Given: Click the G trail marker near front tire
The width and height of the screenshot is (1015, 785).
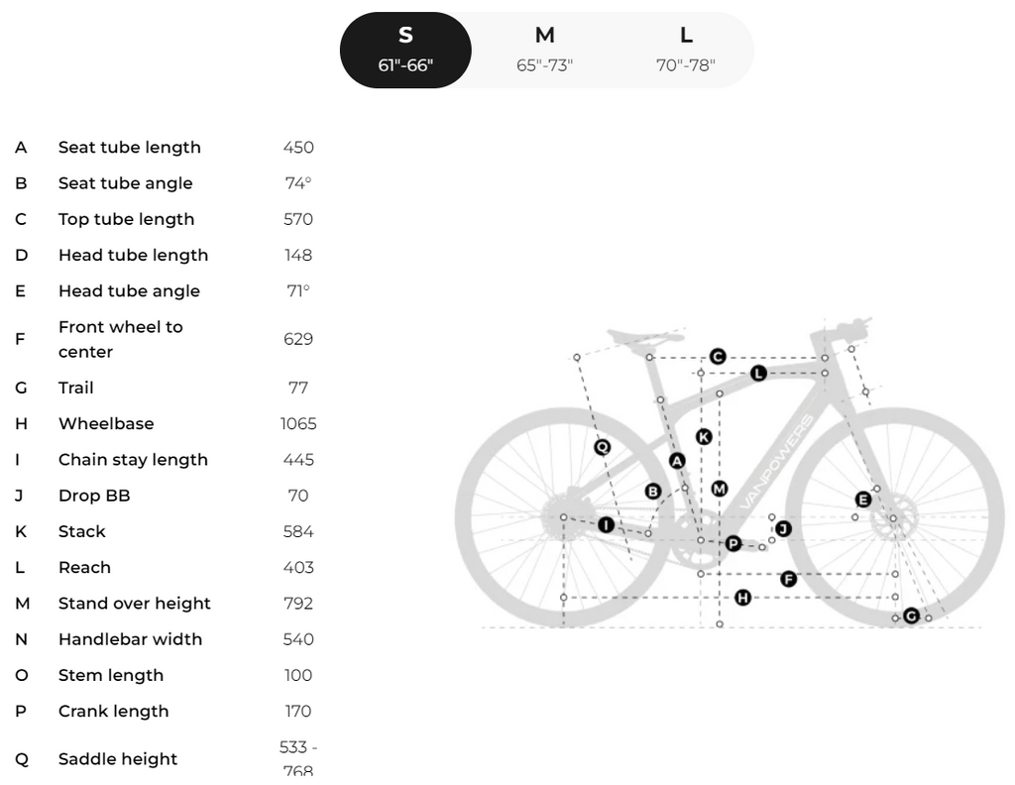Looking at the screenshot, I should point(912,617).
